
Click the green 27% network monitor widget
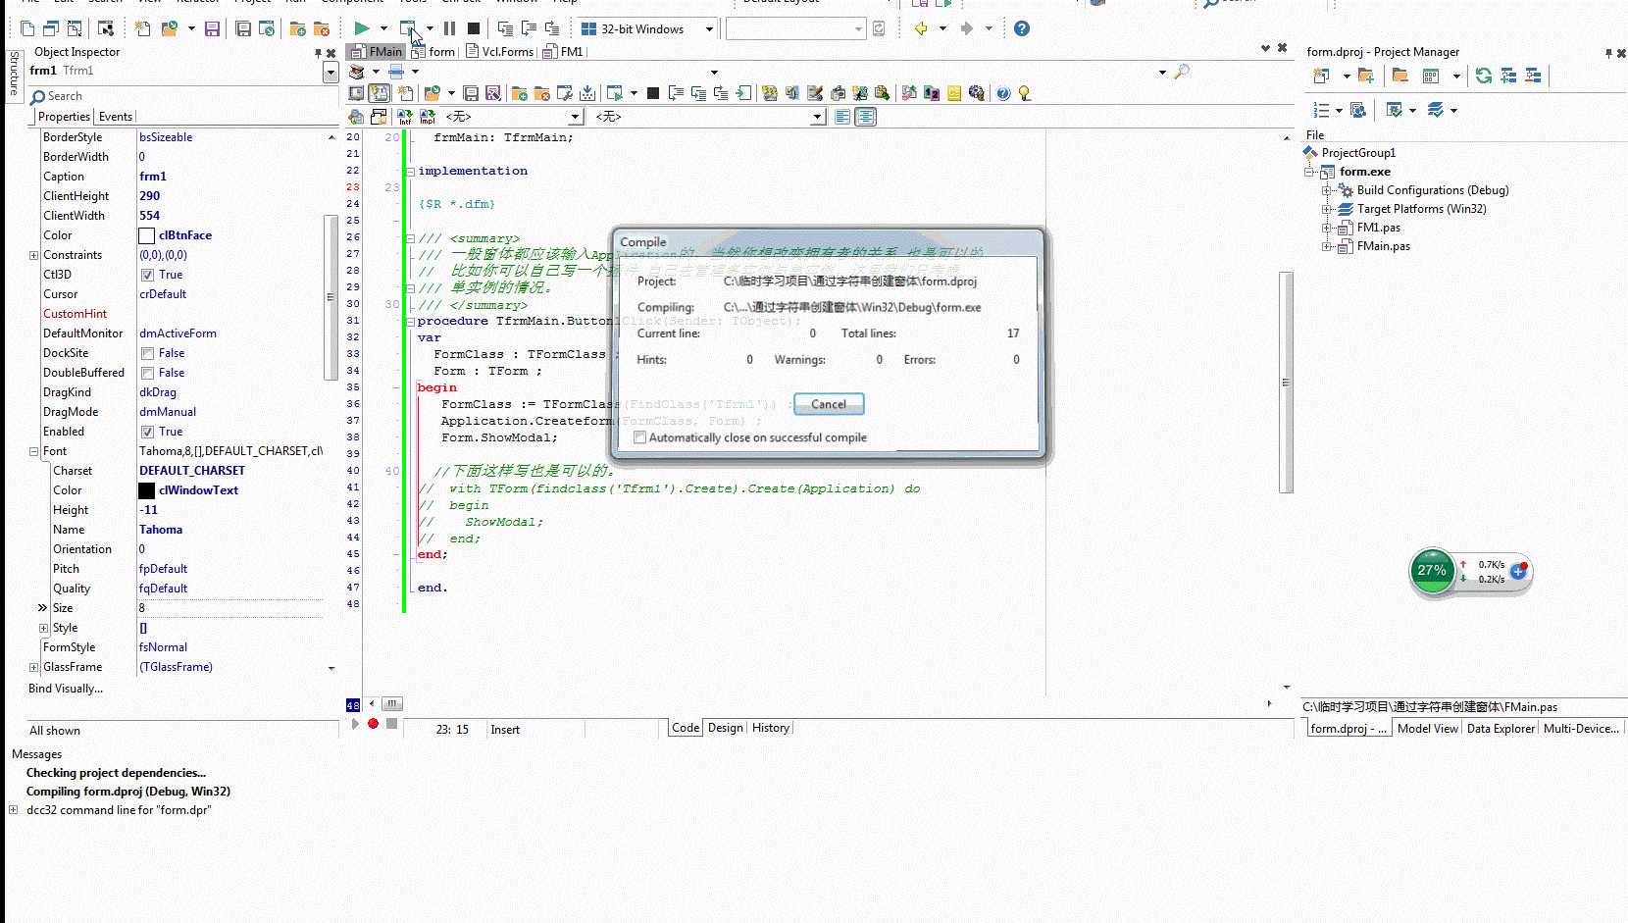1433,571
